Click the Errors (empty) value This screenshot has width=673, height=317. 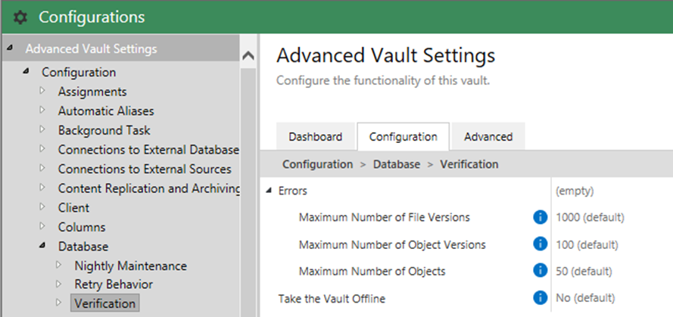tap(575, 191)
